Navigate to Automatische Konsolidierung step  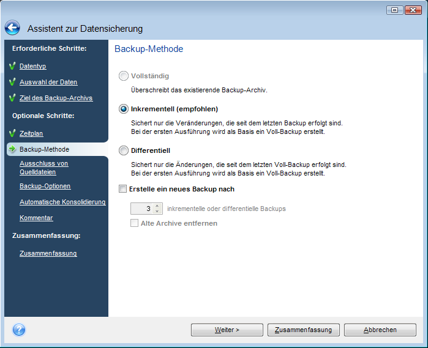click(62, 202)
